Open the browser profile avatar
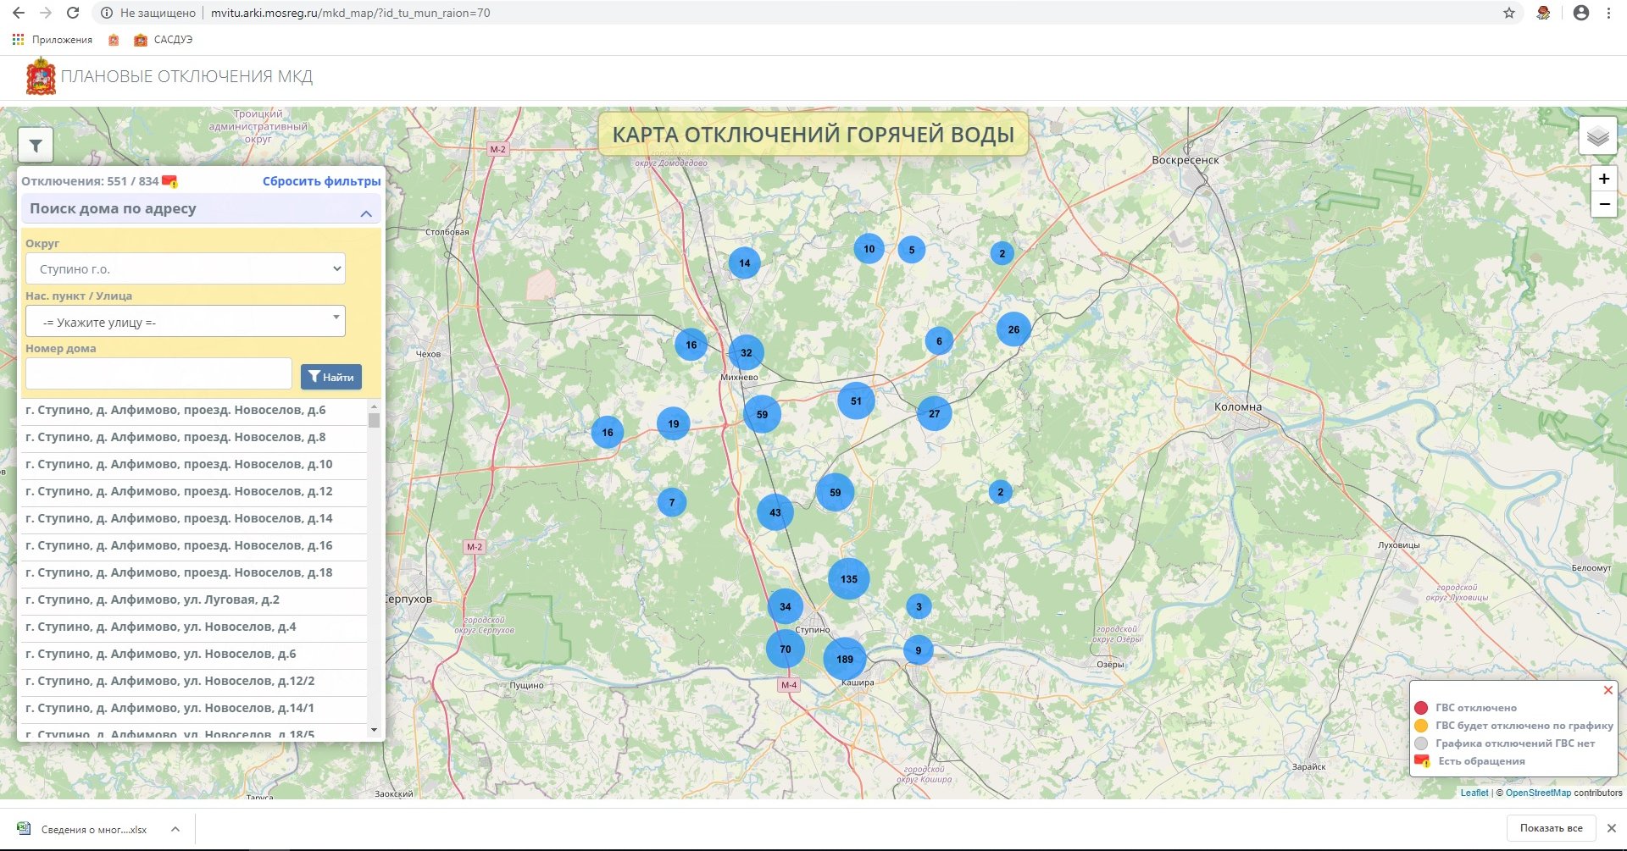This screenshot has width=1627, height=851. point(1580,13)
